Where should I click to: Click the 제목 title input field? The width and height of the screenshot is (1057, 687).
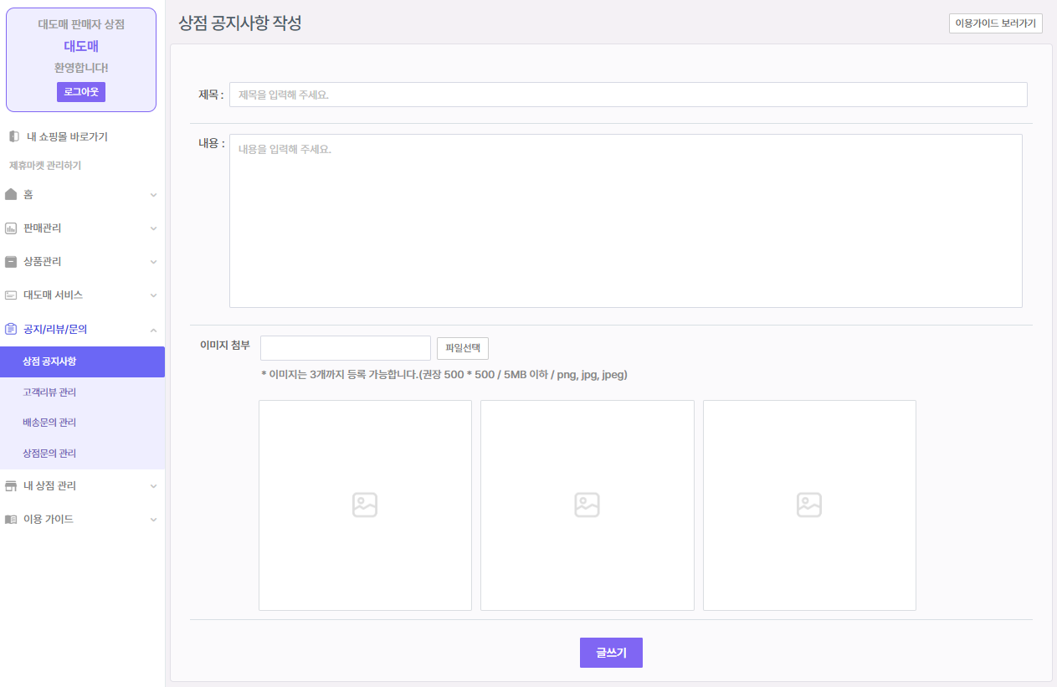click(x=628, y=95)
